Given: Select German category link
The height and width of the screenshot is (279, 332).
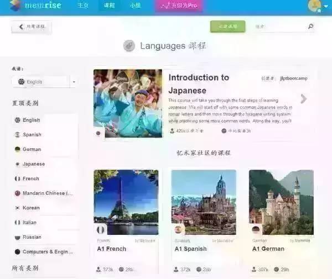Looking at the screenshot, I should [32, 149].
